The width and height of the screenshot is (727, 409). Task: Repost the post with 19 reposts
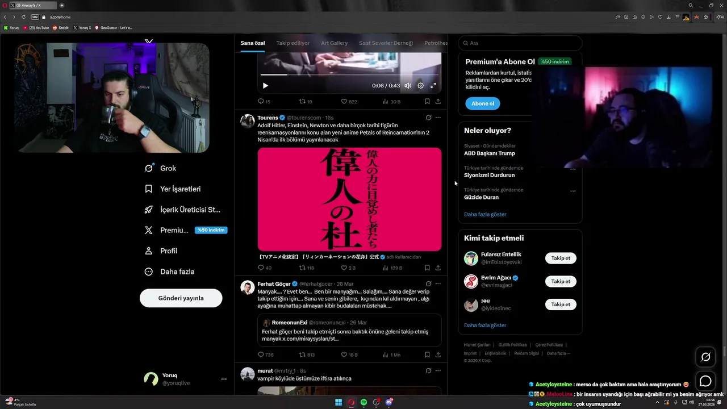pyautogui.click(x=306, y=101)
